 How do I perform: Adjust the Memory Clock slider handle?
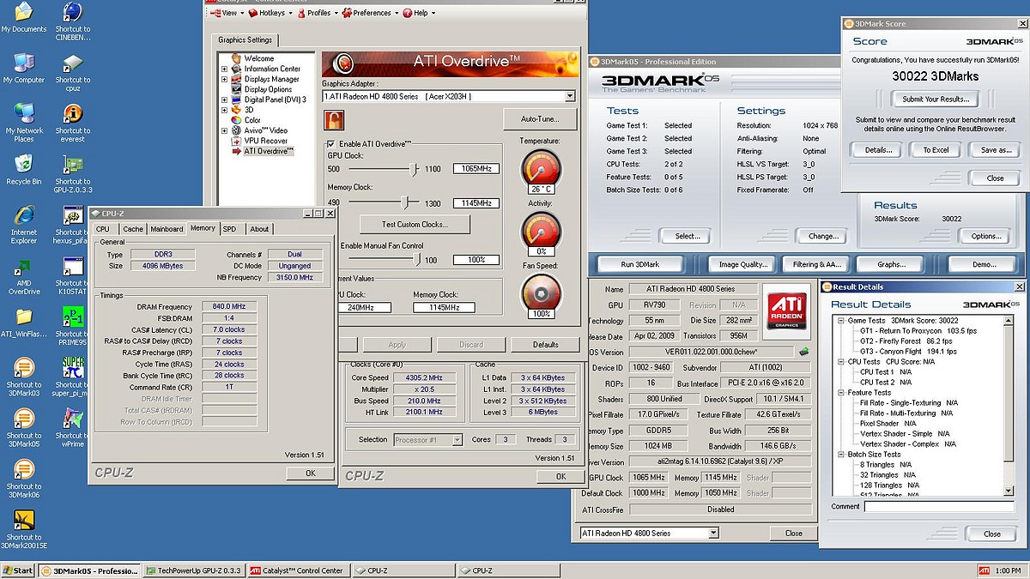(404, 203)
